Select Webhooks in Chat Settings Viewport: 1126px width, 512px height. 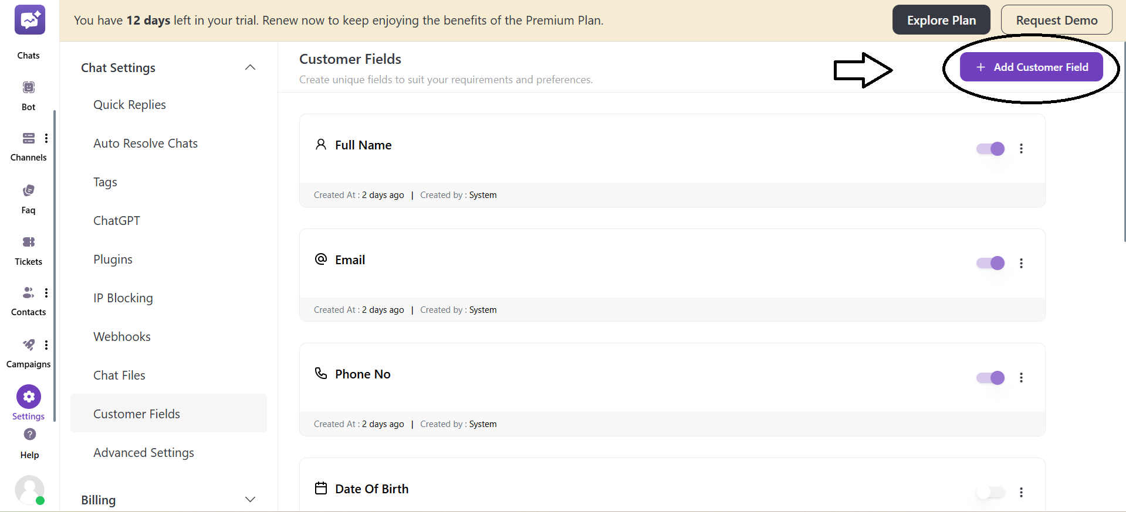[122, 336]
